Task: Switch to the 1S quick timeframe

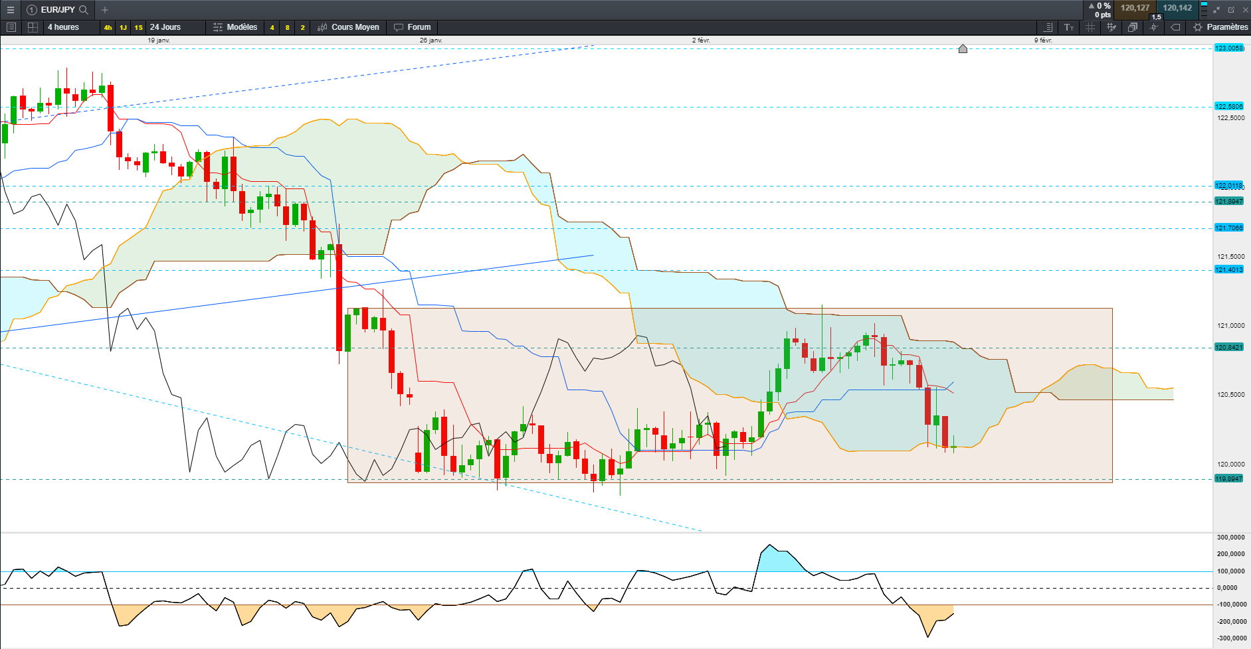Action: tap(138, 27)
